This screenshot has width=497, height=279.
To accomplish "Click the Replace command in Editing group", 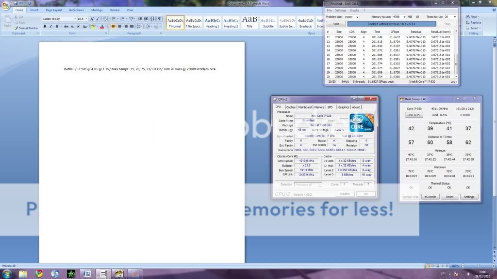I will coord(473,22).
